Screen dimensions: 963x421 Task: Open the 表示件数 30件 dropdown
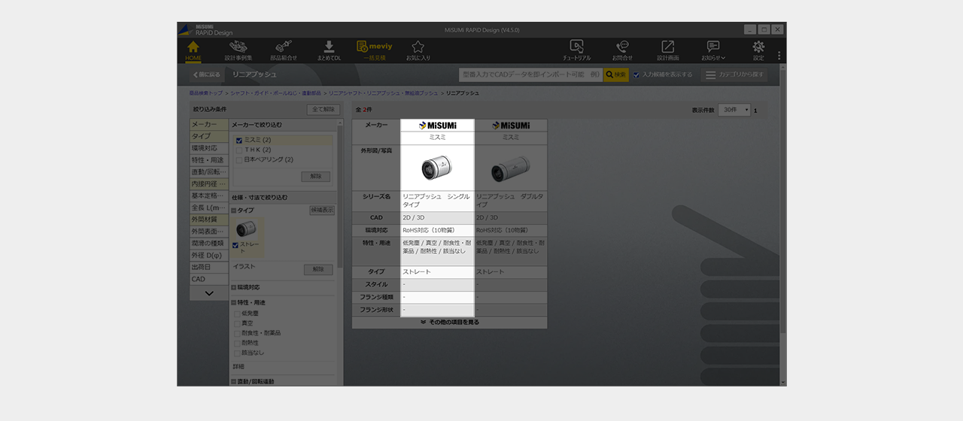click(x=735, y=110)
